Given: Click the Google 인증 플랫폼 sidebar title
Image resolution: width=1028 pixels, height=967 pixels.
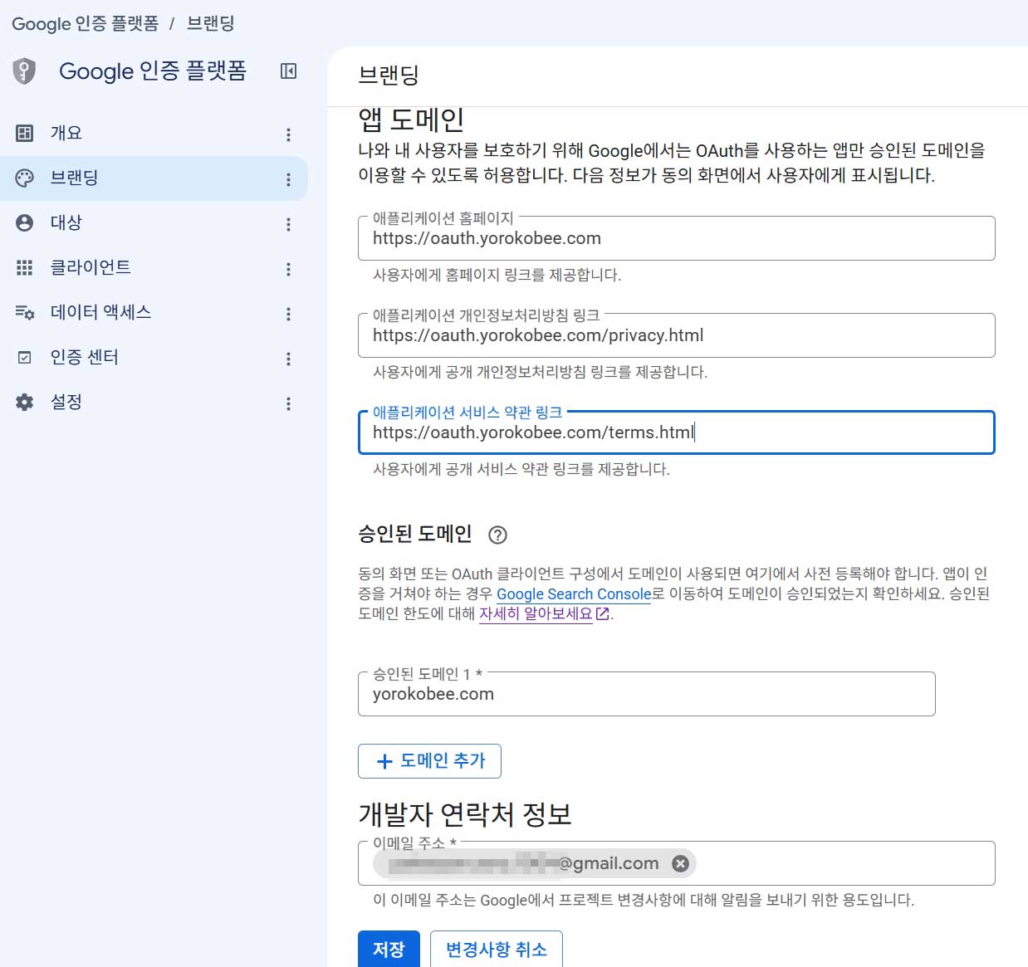Looking at the screenshot, I should 153,71.
